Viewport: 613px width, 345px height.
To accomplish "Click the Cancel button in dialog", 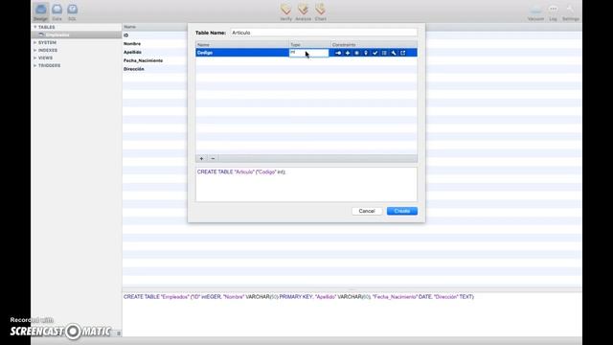I will [x=367, y=211].
